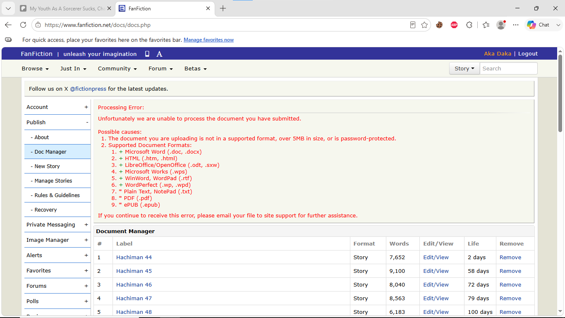Image resolution: width=565 pixels, height=318 pixels.
Task: Open the Just In dropdown menu
Action: coord(73,69)
